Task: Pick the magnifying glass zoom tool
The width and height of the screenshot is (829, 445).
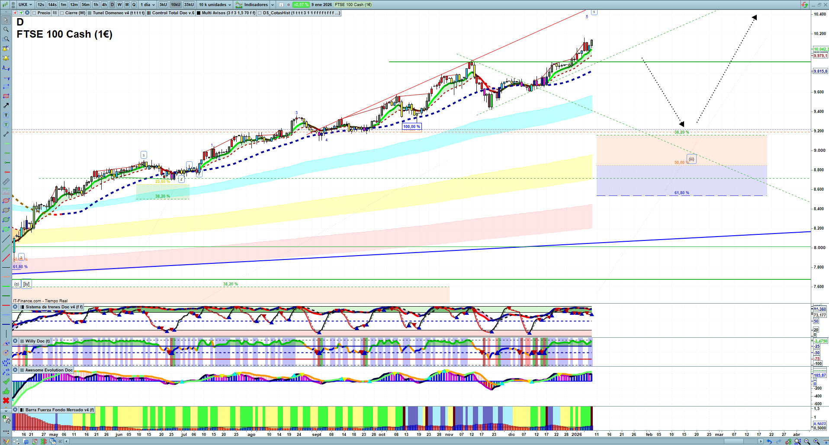Action: click(x=6, y=29)
